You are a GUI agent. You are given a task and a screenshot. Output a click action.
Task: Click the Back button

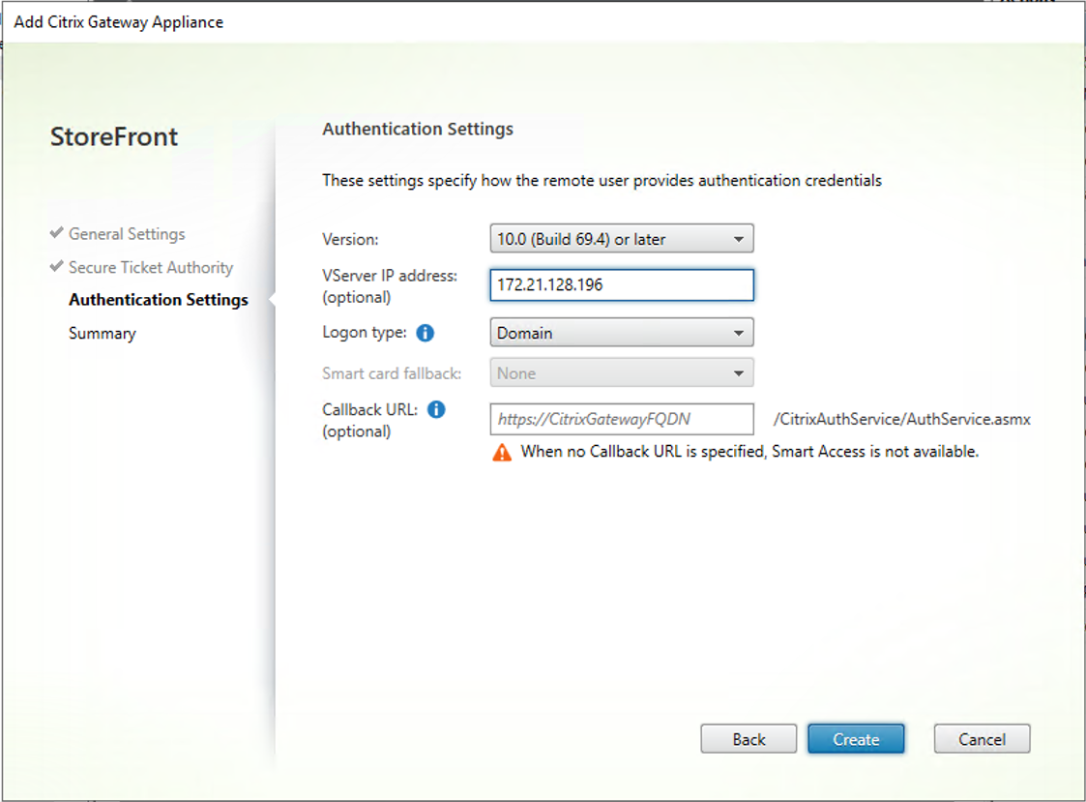(x=748, y=739)
